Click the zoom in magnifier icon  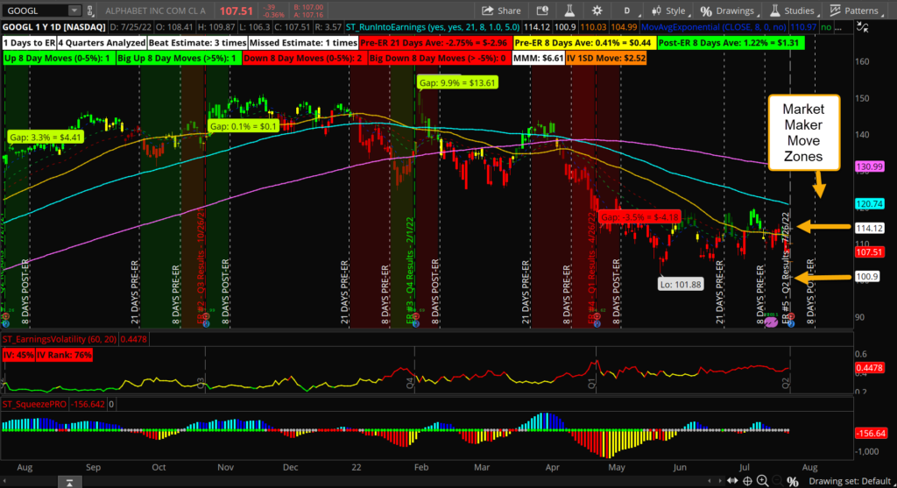(x=763, y=481)
